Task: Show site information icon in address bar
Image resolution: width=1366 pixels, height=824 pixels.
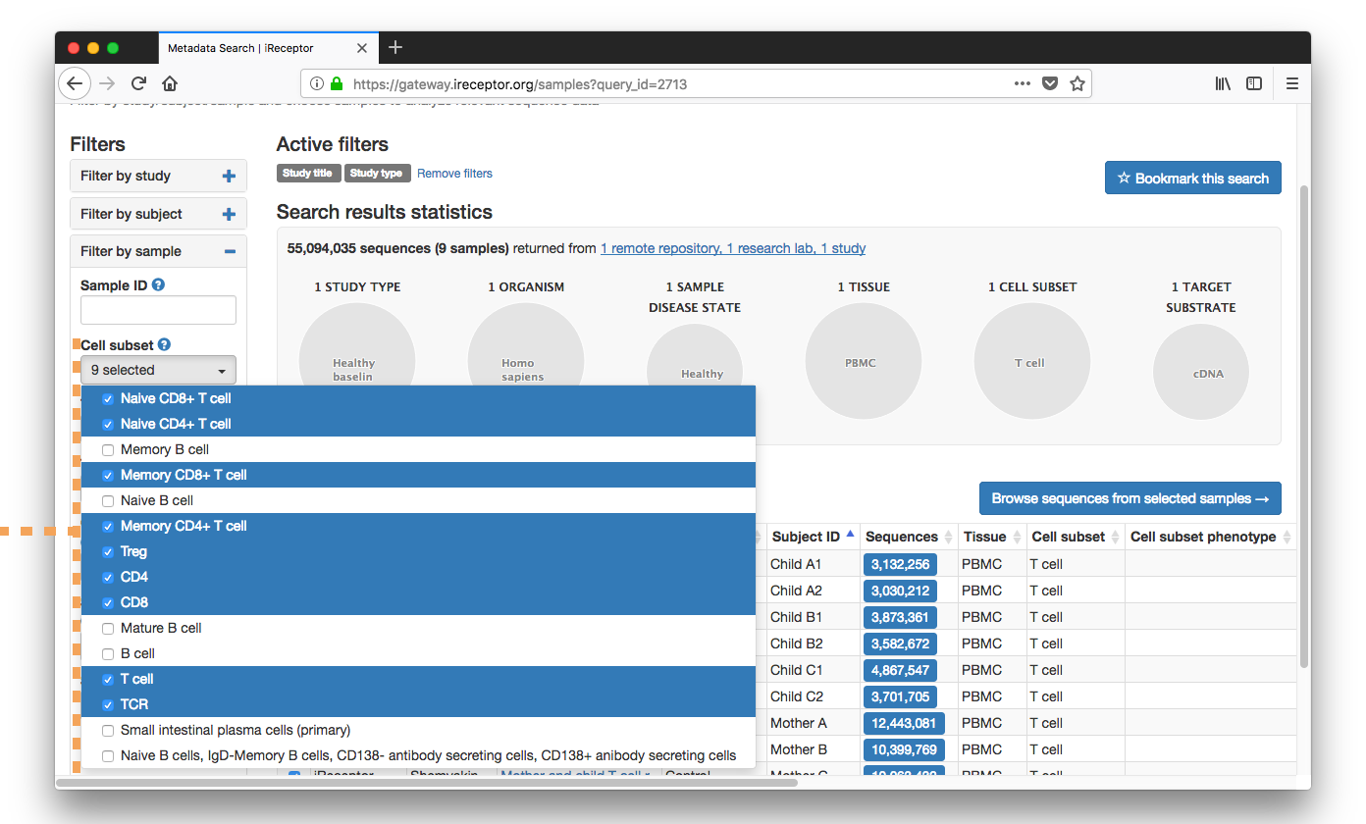Action: pyautogui.click(x=317, y=84)
